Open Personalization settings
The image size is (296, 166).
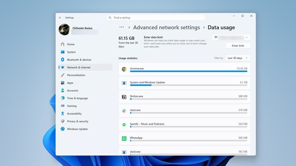(x=85, y=75)
